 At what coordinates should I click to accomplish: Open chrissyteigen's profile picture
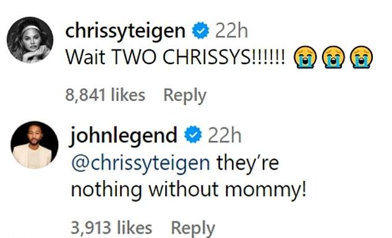point(30,40)
